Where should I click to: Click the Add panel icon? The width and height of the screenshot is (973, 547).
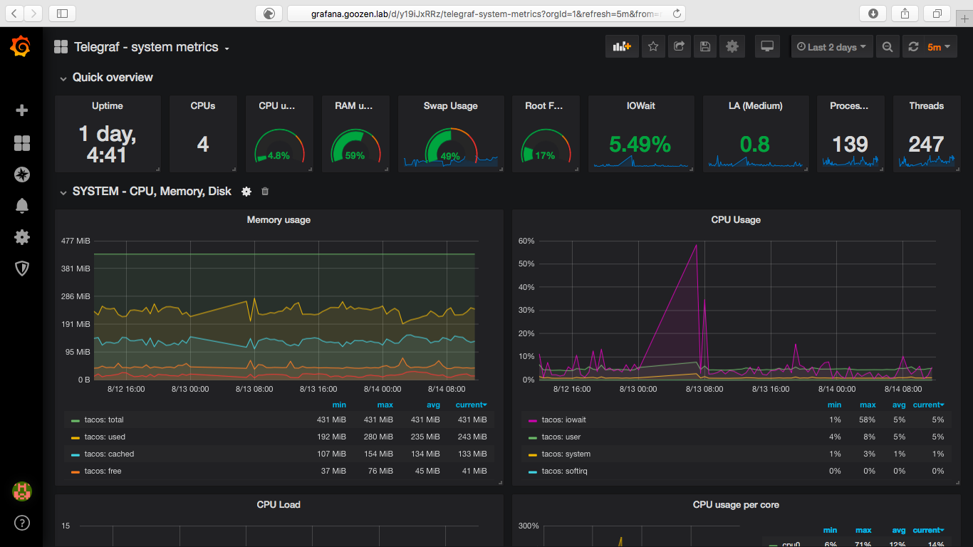point(622,47)
